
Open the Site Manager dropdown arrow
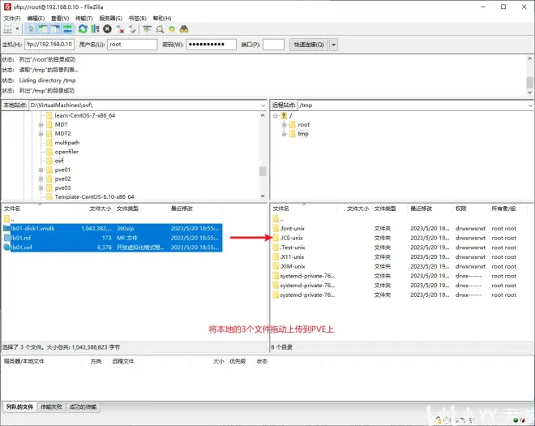[17, 29]
